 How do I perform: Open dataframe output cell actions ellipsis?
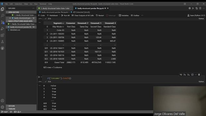(40, 23)
